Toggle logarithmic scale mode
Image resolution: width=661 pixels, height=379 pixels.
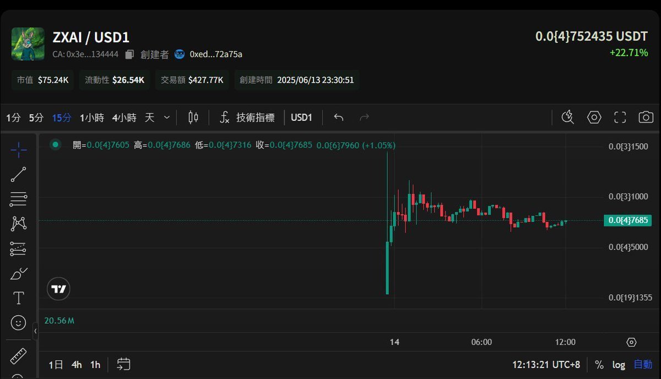(x=619, y=365)
